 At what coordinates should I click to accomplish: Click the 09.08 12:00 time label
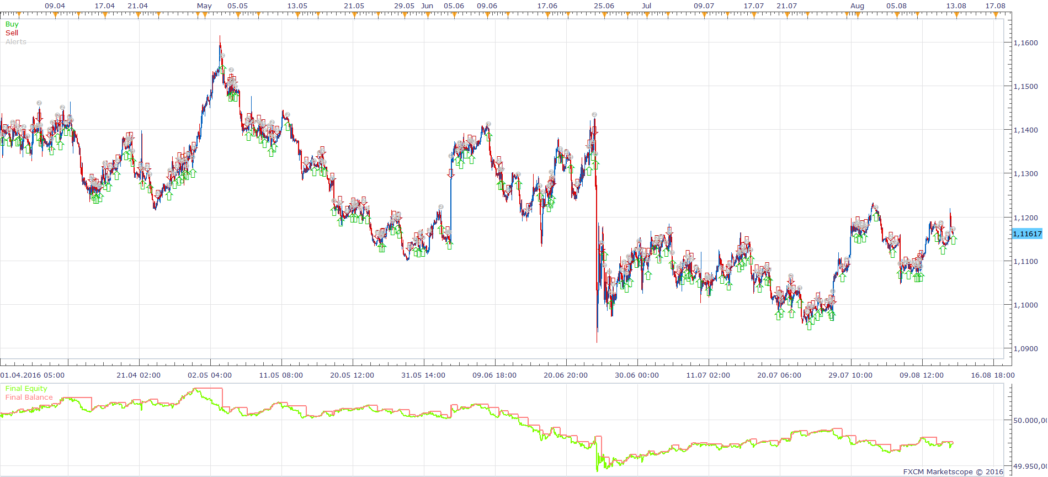pos(922,375)
